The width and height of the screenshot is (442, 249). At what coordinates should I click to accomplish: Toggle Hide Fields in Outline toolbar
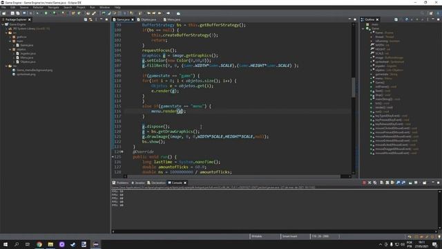click(407, 19)
